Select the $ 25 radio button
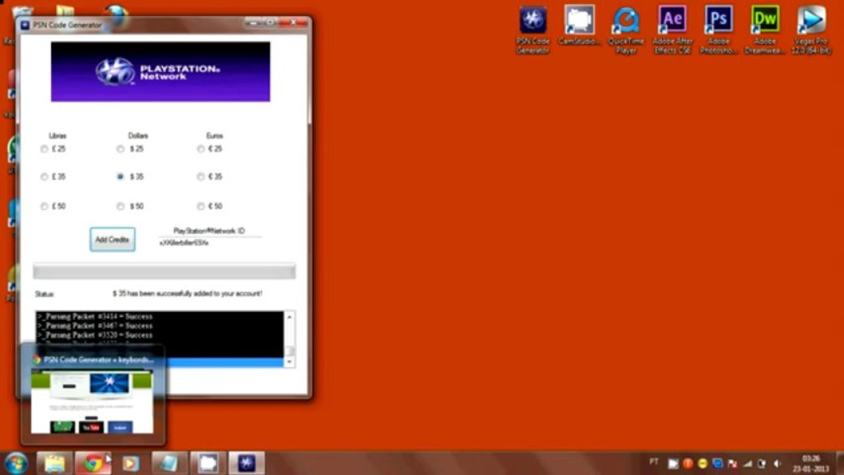This screenshot has height=475, width=844. click(x=120, y=149)
